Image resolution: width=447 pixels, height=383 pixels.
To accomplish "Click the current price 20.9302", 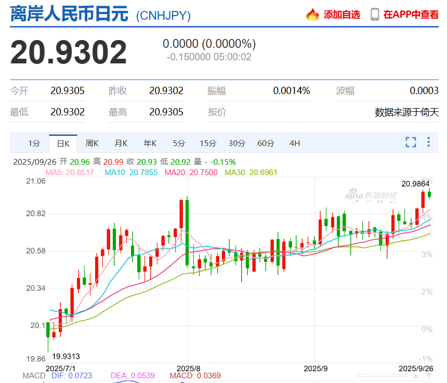I will tap(69, 52).
